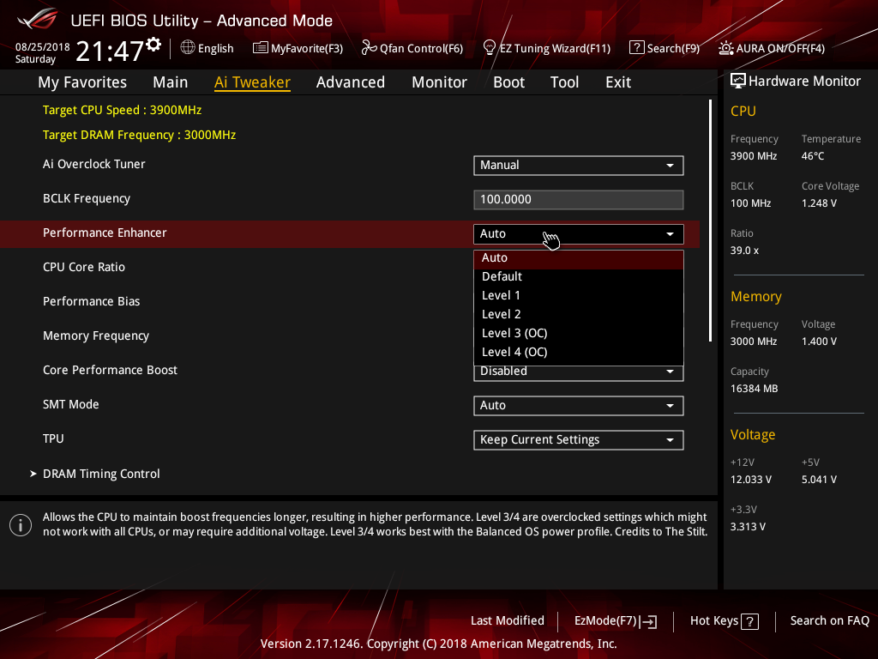Click the Hot Keys question mark box
878x659 pixels.
pyautogui.click(x=749, y=621)
